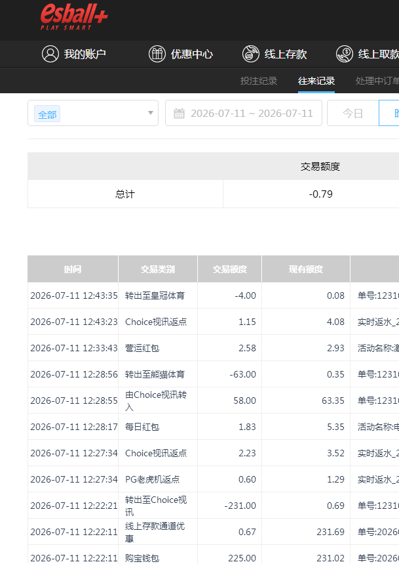
Task: Select 购宝钱包 entry
Action: [x=142, y=558]
